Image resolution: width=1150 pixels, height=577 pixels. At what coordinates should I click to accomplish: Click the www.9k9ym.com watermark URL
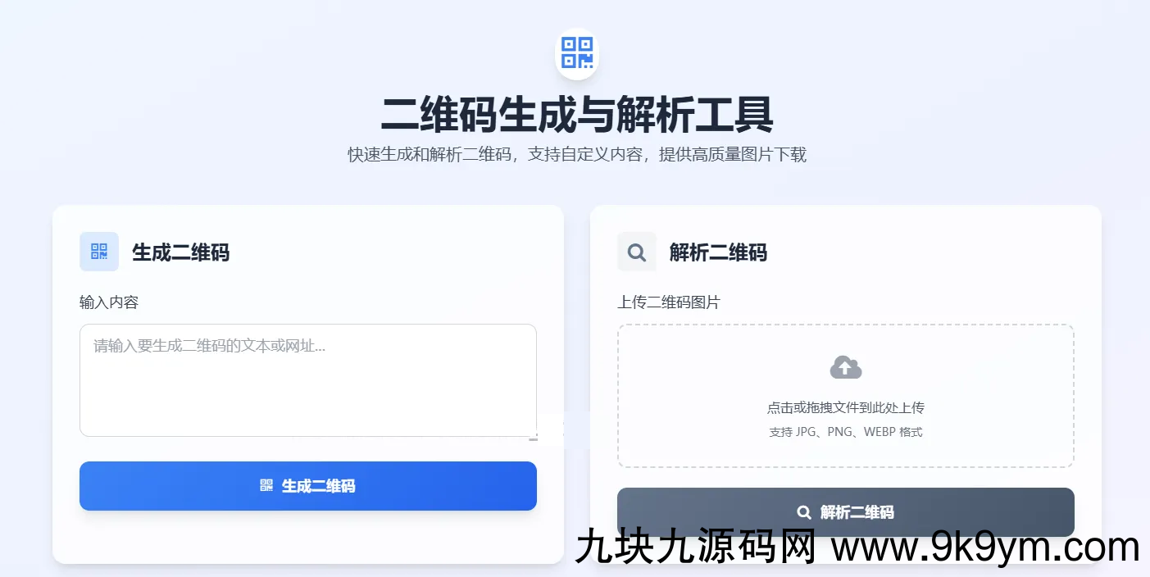986,547
